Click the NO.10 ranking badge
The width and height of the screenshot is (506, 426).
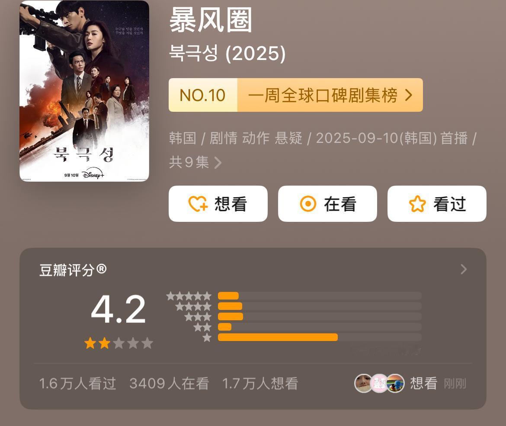[203, 95]
